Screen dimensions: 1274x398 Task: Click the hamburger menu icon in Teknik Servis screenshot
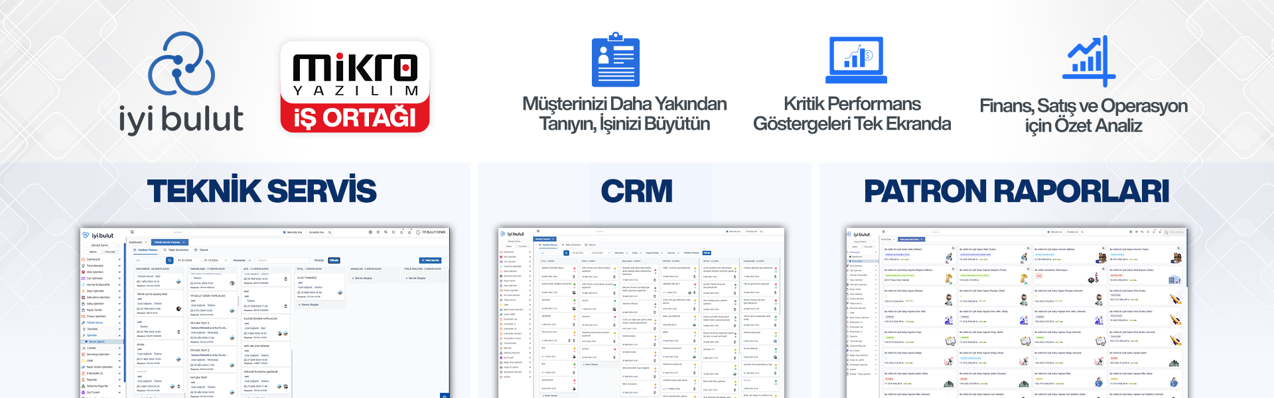pyautogui.click(x=132, y=232)
